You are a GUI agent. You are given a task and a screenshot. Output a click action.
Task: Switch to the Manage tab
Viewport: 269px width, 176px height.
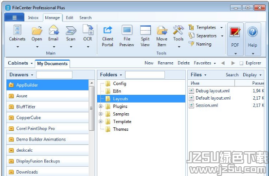click(53, 18)
